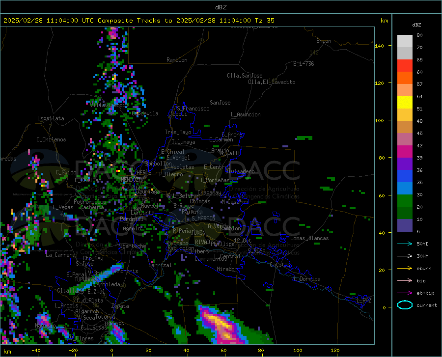Click the 60 km mark on horizontal axis
The width and height of the screenshot is (442, 357).
pos(223,351)
